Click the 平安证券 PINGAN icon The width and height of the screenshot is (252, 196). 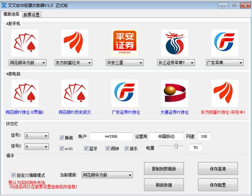click(x=125, y=43)
